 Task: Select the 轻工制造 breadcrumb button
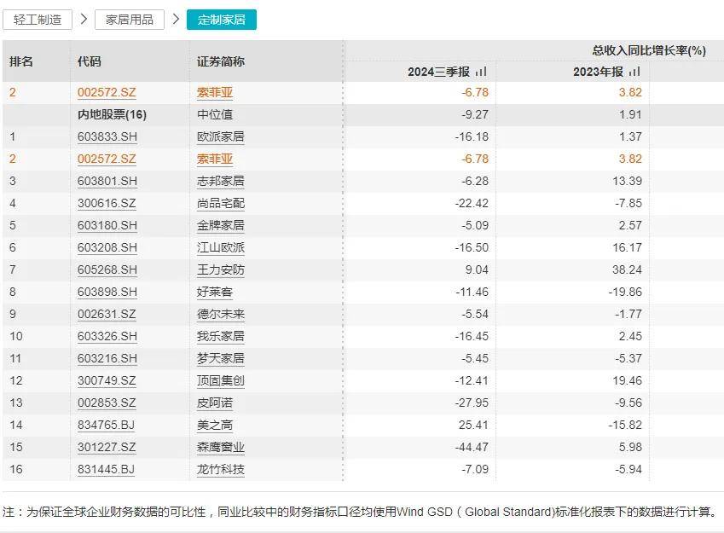[x=38, y=20]
